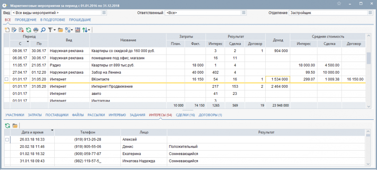Click the funnel filter icon
Image resolution: width=377 pixels, height=170 pixels.
(50, 30)
